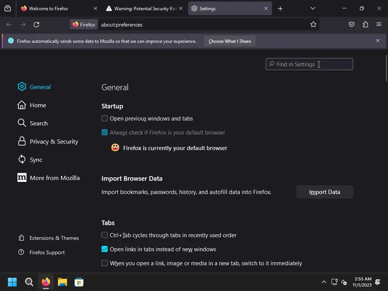Open the Save to Pocket icon

pyautogui.click(x=352, y=25)
